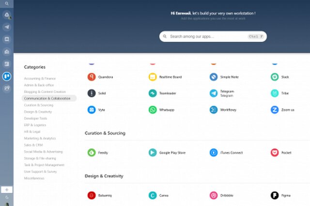Select Telegram in the apps list
310x206 pixels.
[222, 93]
